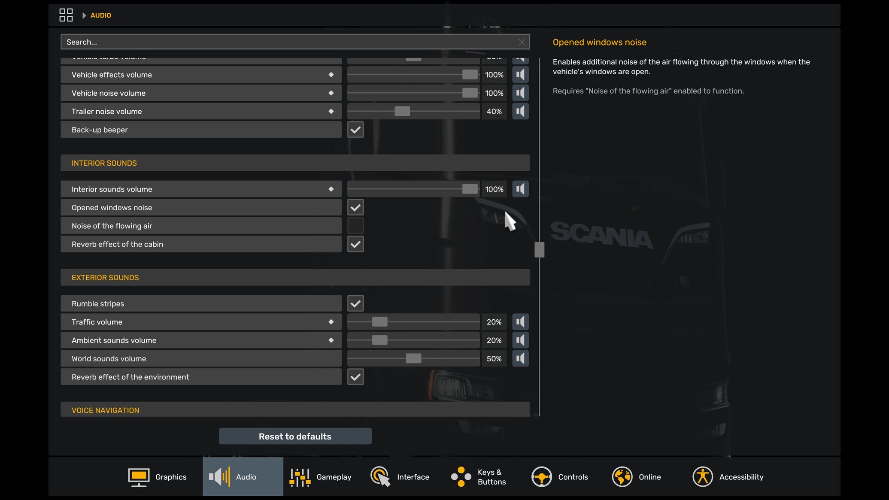The image size is (889, 500).
Task: Expand the VOICE NAVIGATION section header
Action: pyautogui.click(x=295, y=409)
